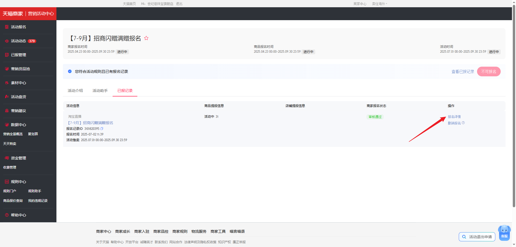Click the help icon next to 撤销报名
516x247 pixels.
[x=463, y=123]
